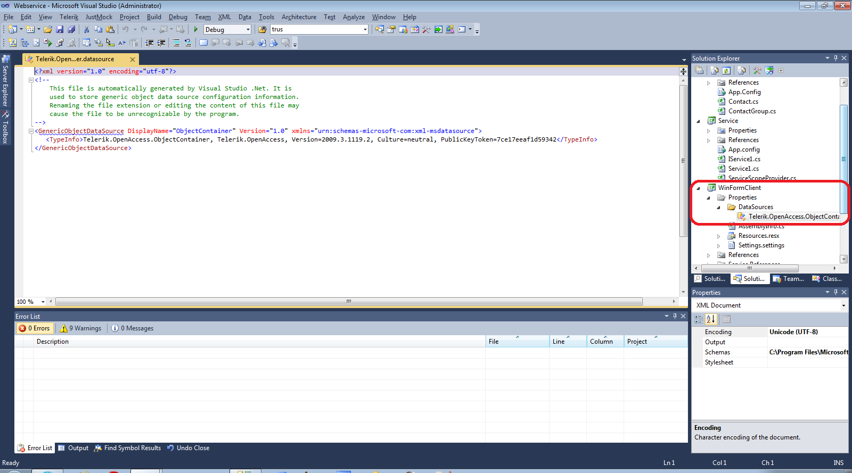Open the Debug configuration dropdown
The height and width of the screenshot is (473, 852).
[248, 30]
